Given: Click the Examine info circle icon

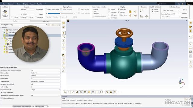Looking at the screenshot, I should click(x=147, y=16).
